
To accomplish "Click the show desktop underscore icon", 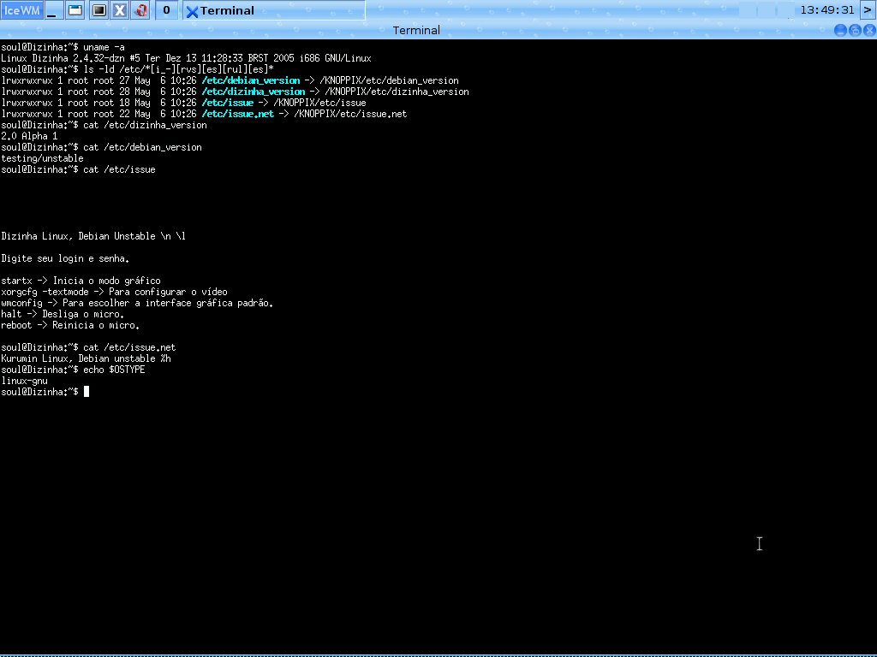I will (52, 10).
